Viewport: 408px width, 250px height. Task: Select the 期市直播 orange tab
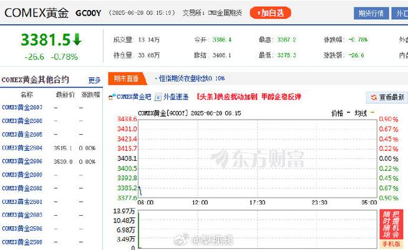pyautogui.click(x=127, y=79)
